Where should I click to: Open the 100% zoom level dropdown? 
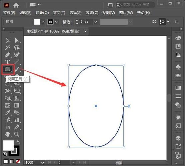tap(42, 163)
